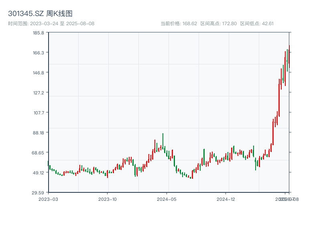Click the 当前价格: 168.62 label
Image resolution: width=321 pixels, height=240 pixels.
coord(179,24)
